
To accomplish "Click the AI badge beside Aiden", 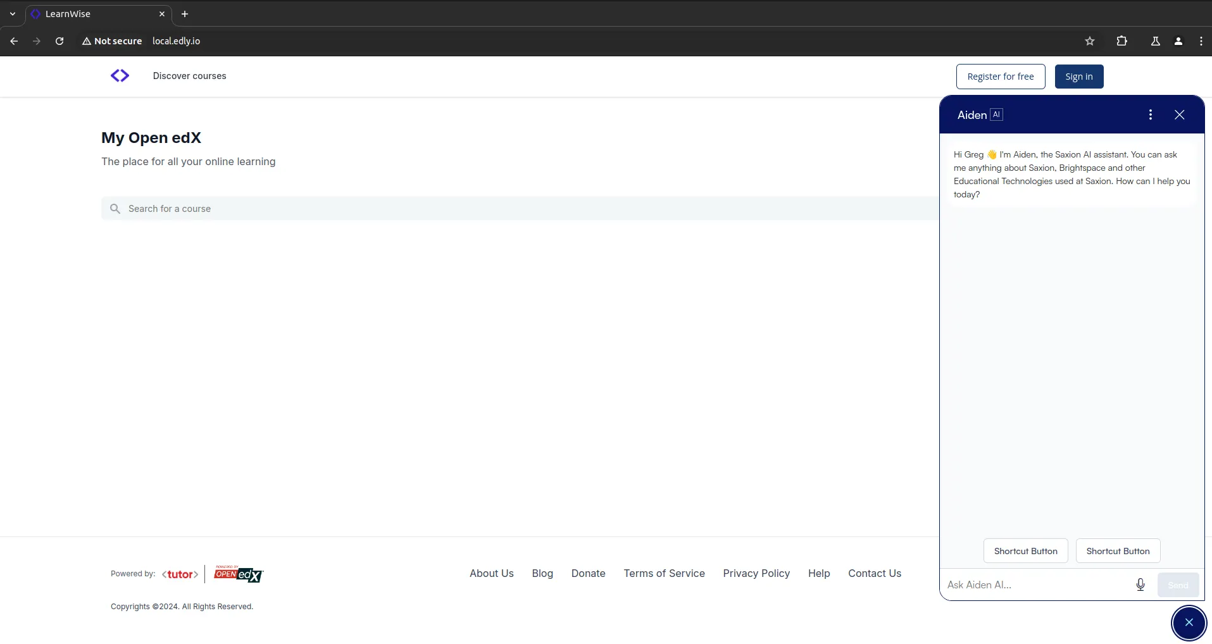I will (x=997, y=115).
